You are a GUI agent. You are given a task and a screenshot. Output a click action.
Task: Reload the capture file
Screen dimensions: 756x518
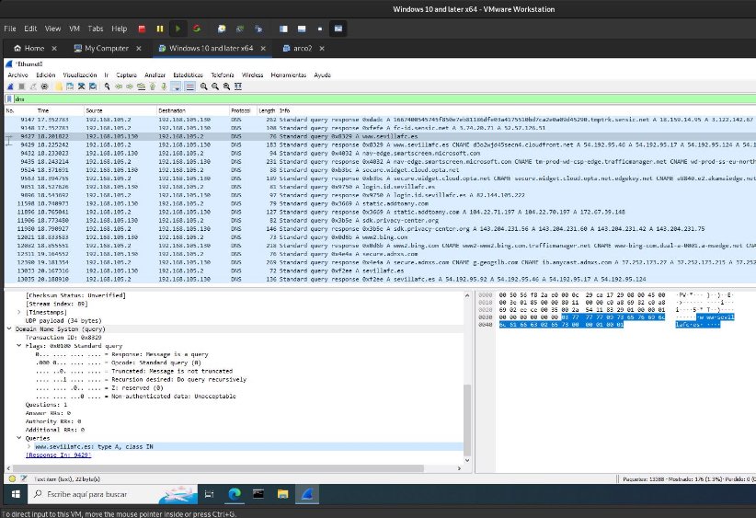(93, 86)
